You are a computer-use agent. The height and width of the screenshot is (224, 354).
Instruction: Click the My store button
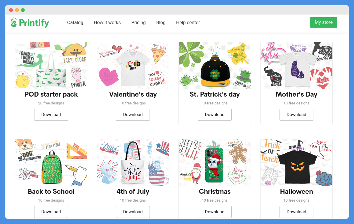[x=324, y=22]
